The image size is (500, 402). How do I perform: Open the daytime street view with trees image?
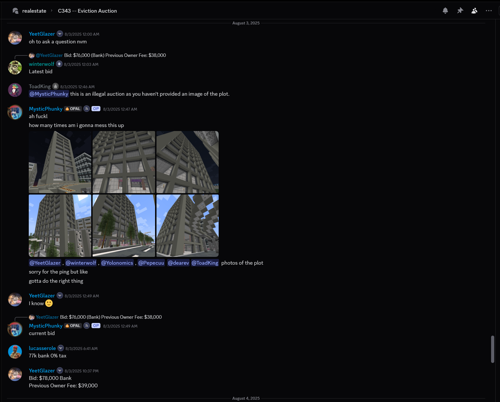(x=124, y=226)
